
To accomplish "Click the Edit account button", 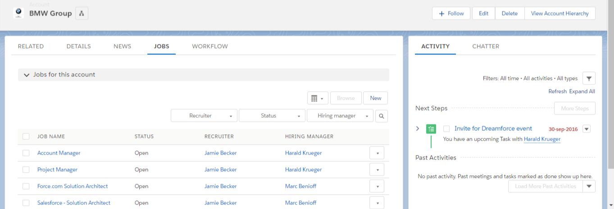I will point(484,13).
